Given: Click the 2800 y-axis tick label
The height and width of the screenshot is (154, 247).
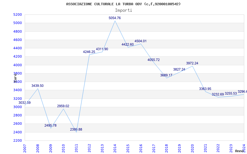Looking at the screenshot, I should coord(18,115).
